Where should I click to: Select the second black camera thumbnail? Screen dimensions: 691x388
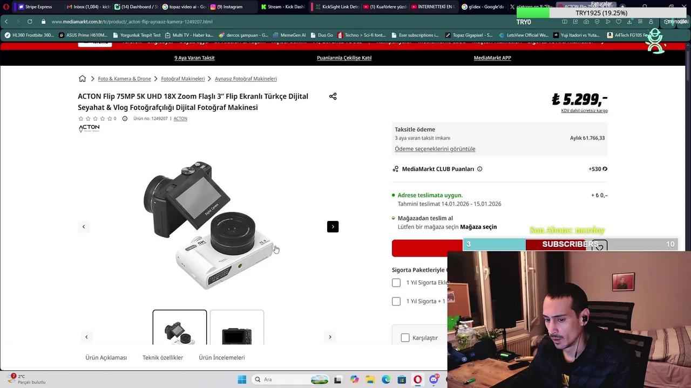[x=237, y=328]
